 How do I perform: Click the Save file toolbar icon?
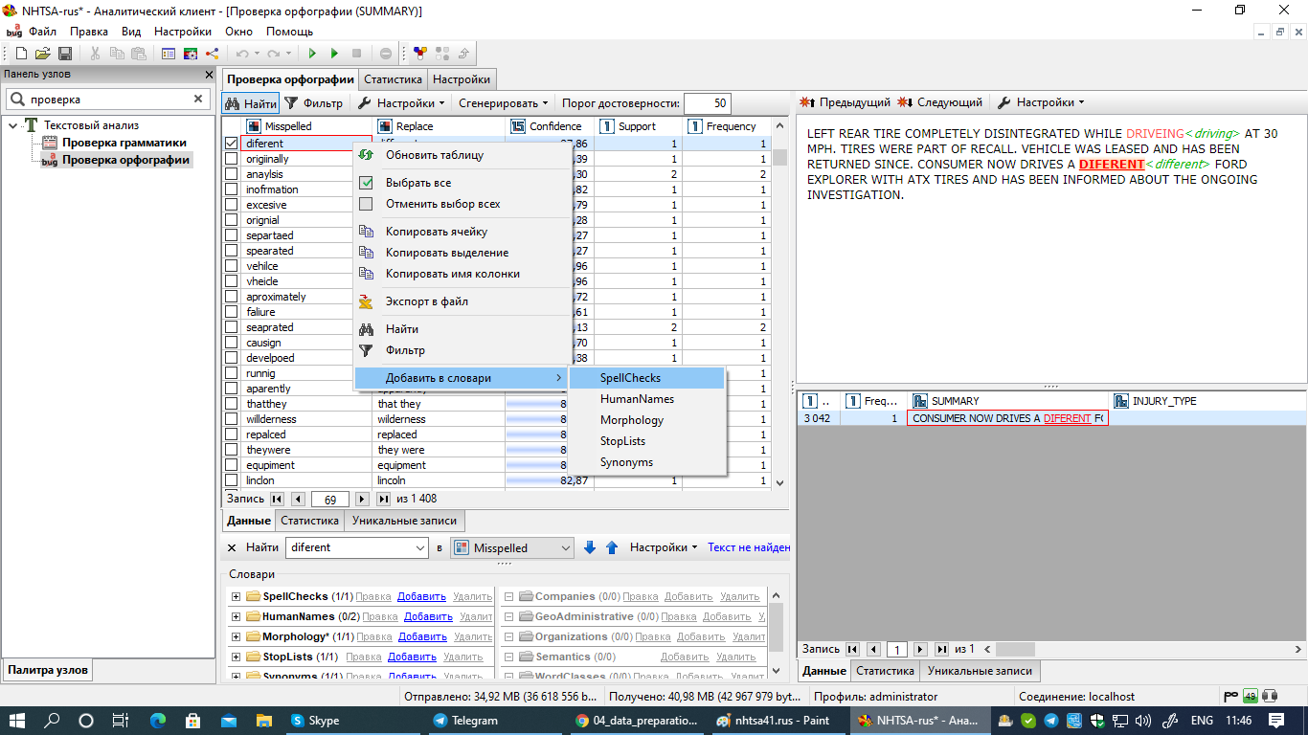click(65, 54)
